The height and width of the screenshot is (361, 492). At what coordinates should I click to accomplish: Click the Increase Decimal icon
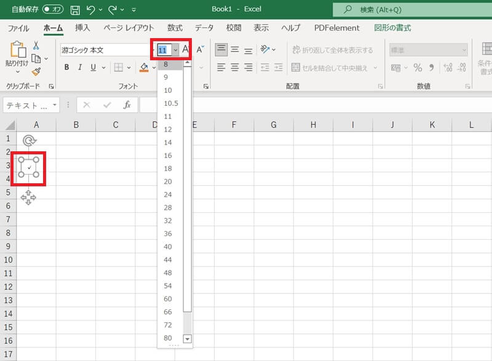448,68
